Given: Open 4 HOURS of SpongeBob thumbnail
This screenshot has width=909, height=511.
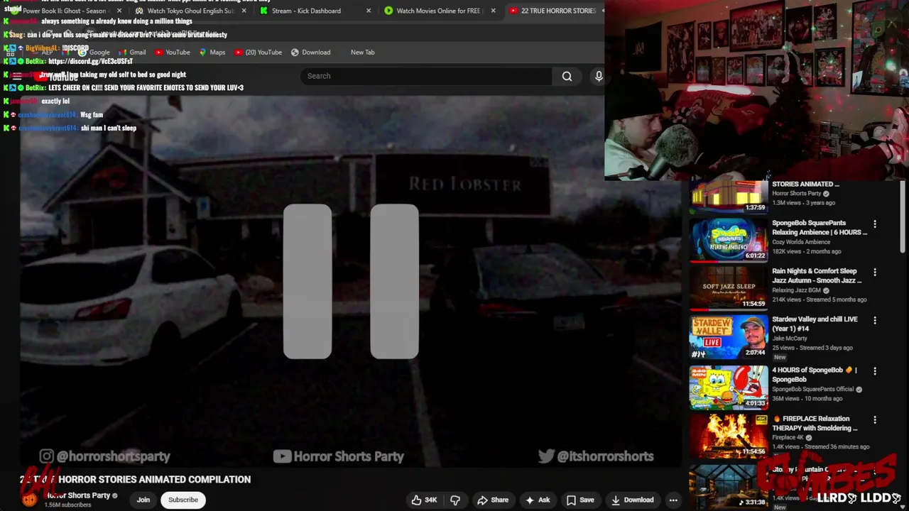Looking at the screenshot, I should click(729, 388).
